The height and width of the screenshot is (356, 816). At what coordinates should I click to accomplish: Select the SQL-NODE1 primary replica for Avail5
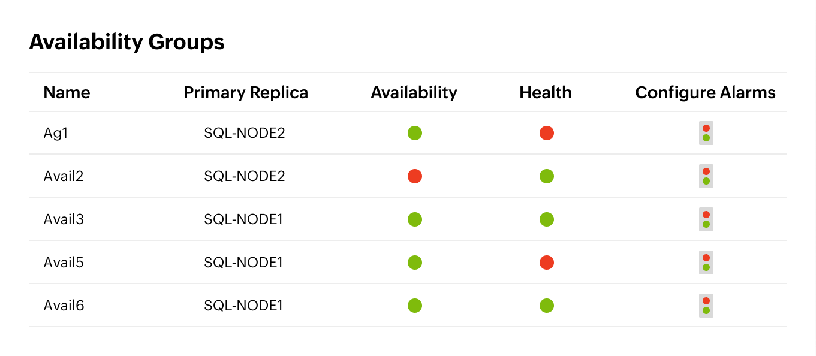point(242,263)
